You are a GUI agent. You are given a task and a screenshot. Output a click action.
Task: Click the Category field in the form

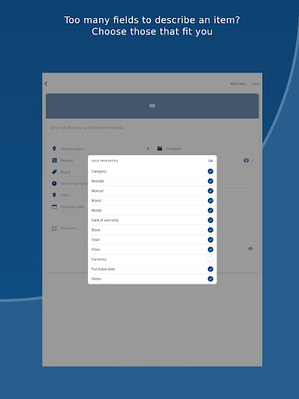tap(210, 149)
